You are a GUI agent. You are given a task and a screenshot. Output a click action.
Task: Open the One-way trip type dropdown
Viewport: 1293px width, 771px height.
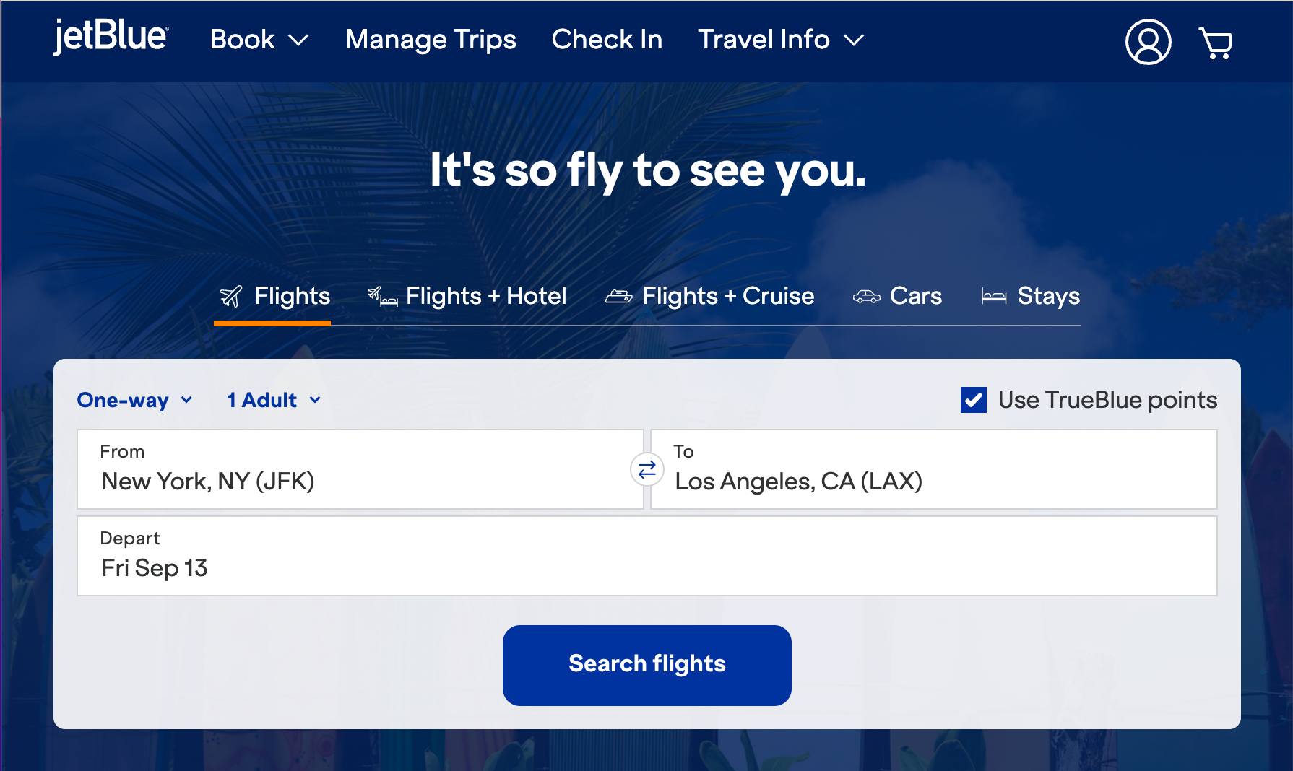(x=135, y=400)
